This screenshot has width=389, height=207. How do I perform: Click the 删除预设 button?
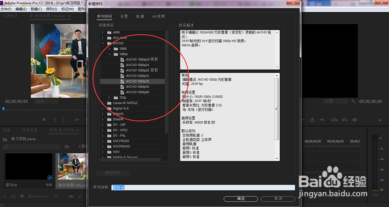(x=113, y=173)
